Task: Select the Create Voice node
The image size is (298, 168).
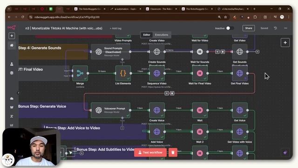Action: [x=157, y=110]
